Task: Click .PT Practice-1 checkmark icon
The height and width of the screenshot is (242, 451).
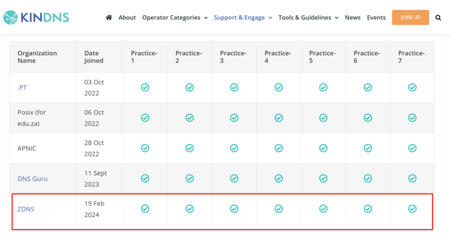Action: (x=145, y=87)
